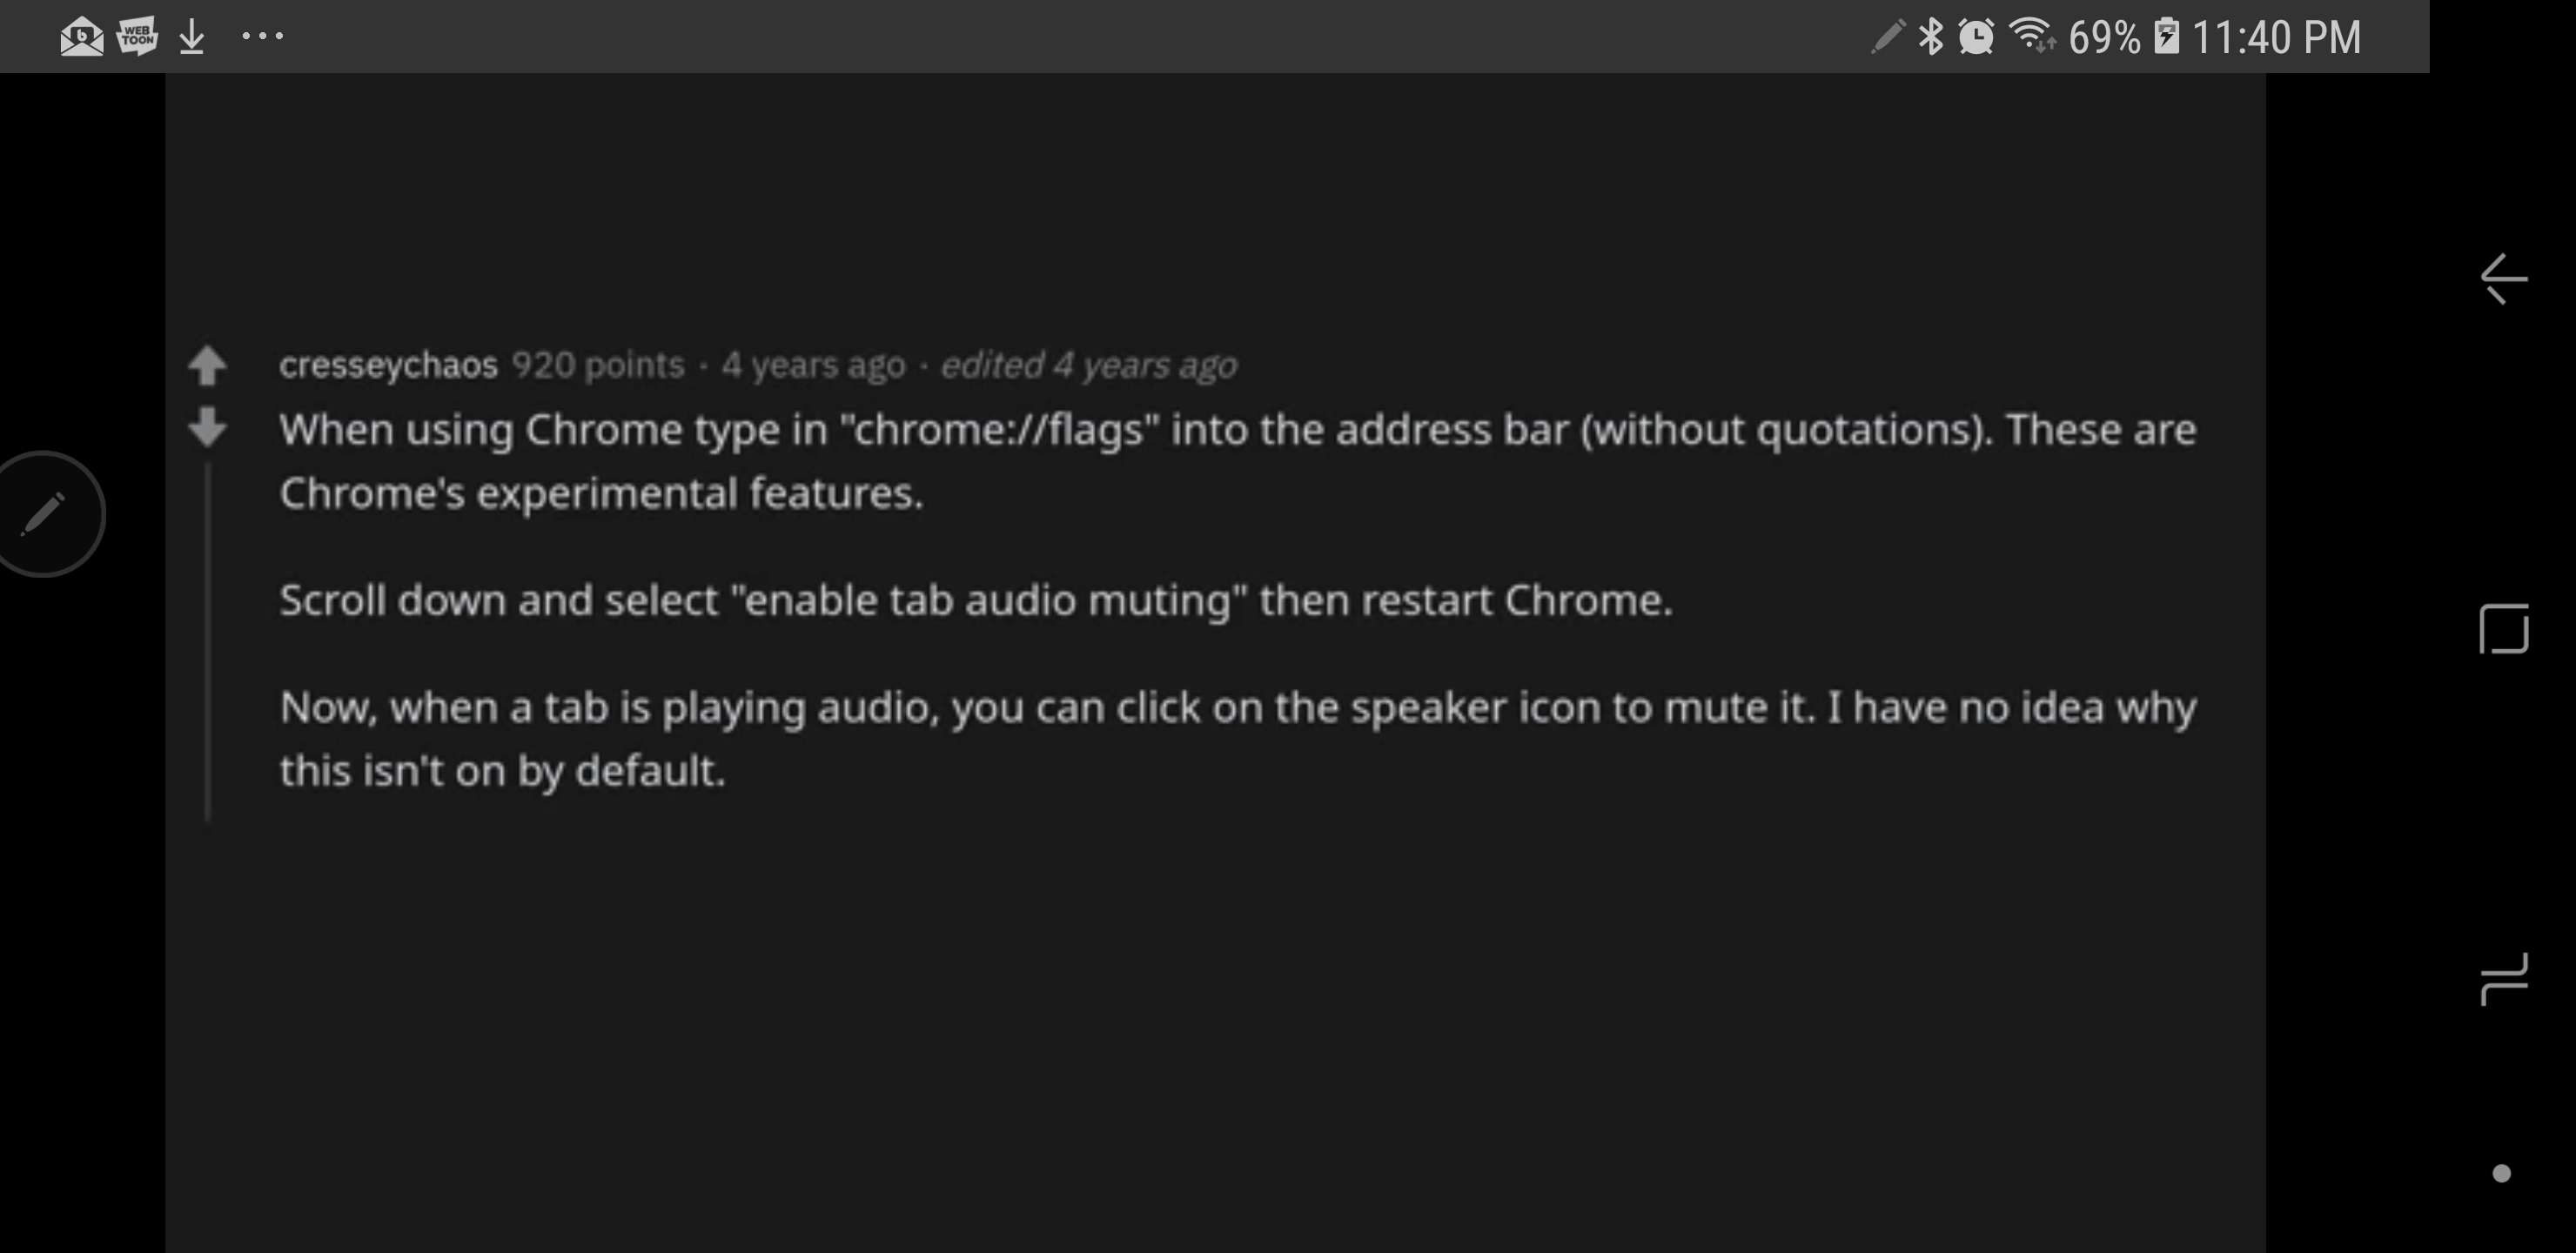This screenshot has width=2576, height=1253.
Task: Open the recent apps button
Action: pos(2503,979)
